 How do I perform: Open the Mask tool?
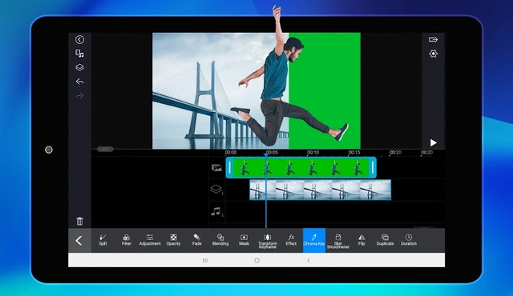pos(244,240)
